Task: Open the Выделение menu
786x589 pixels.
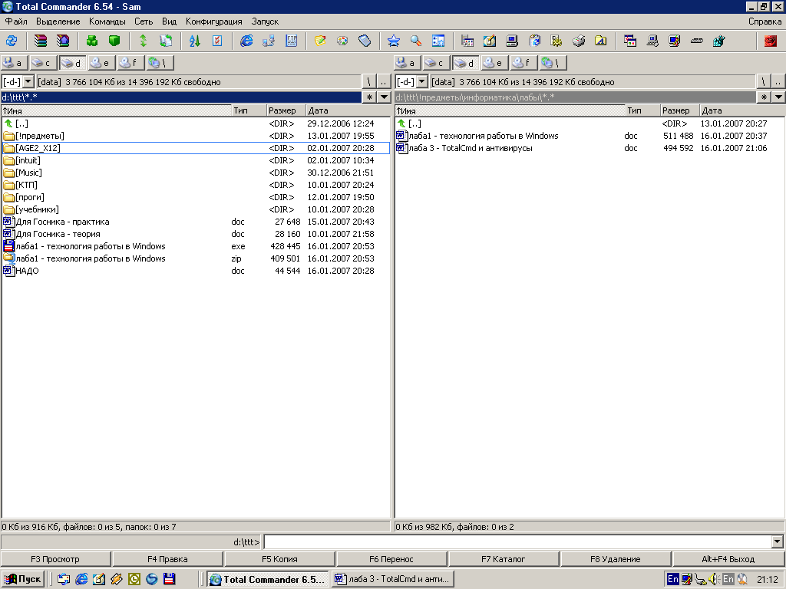Action: 58,21
